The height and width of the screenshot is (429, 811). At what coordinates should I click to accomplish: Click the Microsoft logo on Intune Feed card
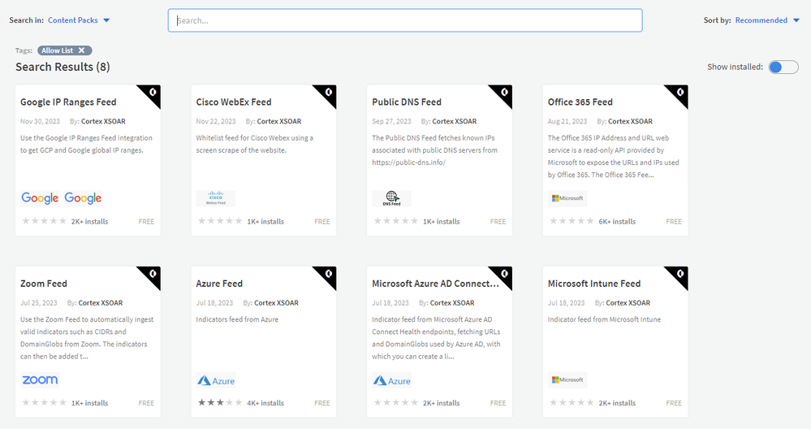567,379
